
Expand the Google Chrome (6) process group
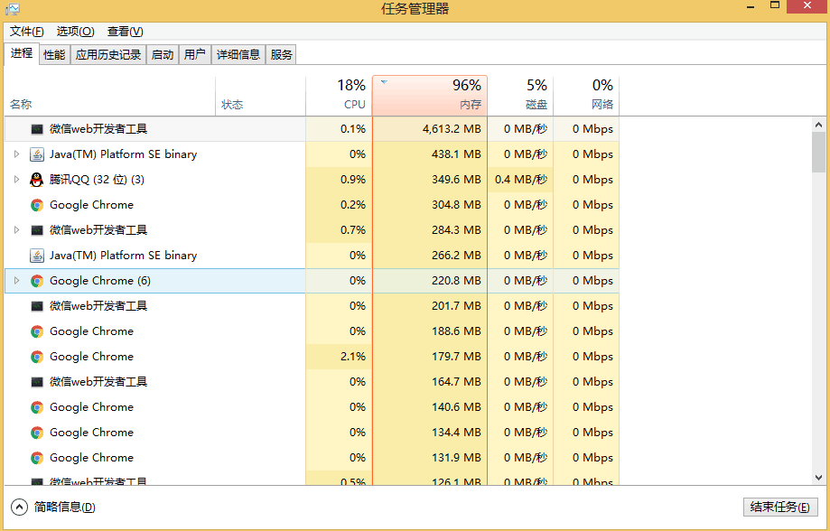click(16, 281)
